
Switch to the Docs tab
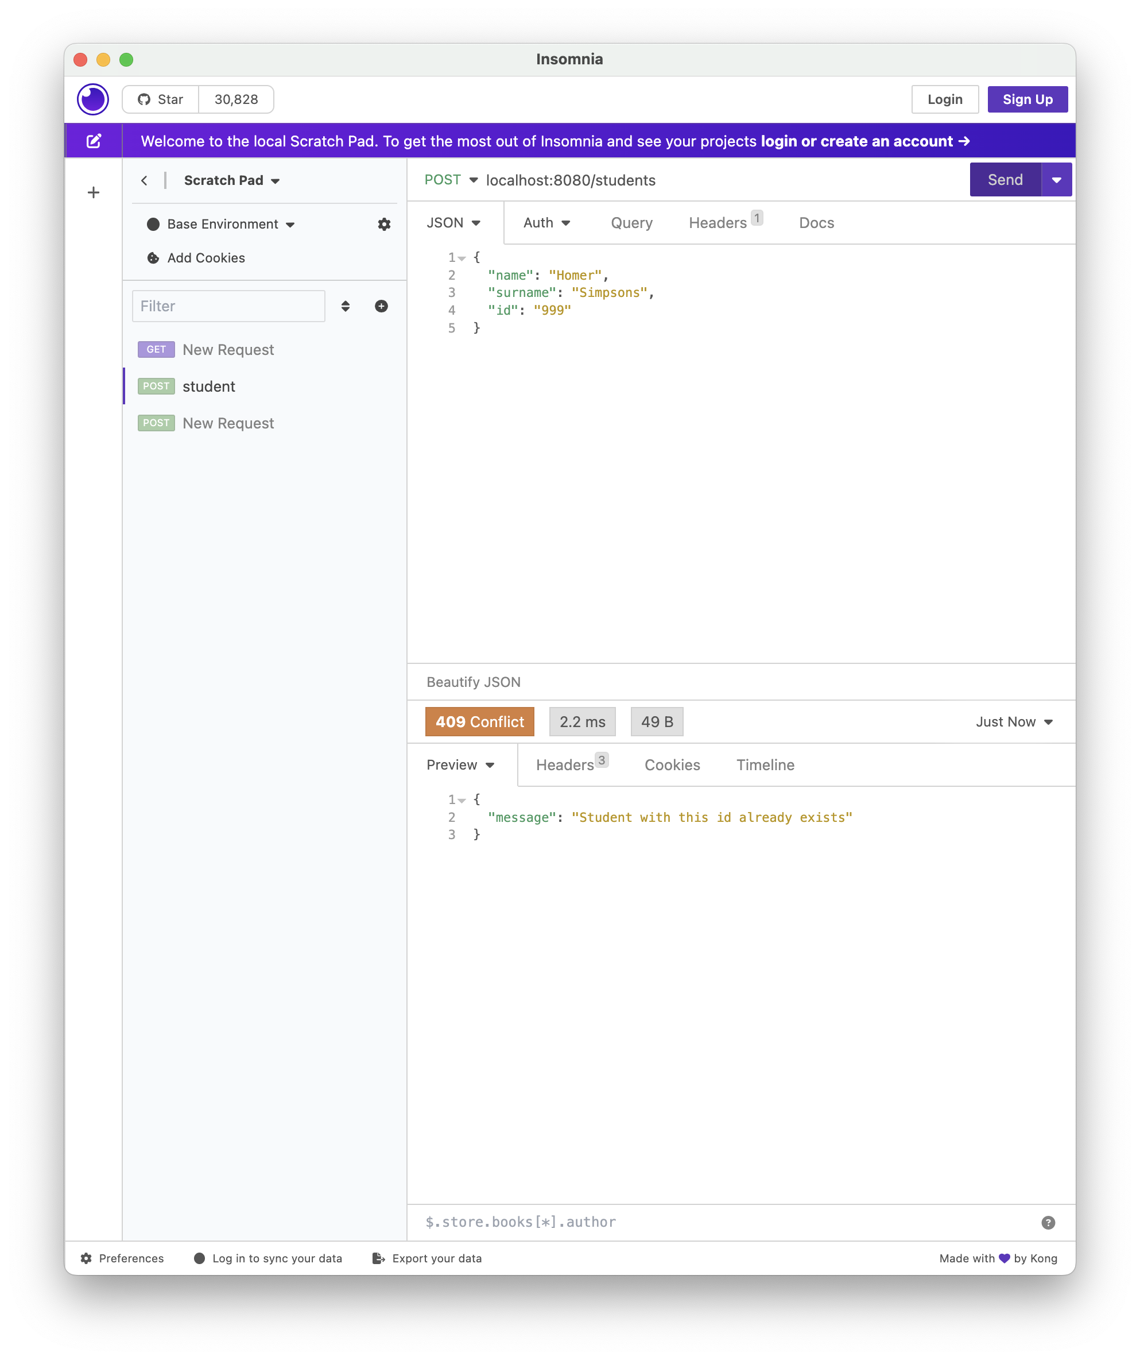coord(816,223)
